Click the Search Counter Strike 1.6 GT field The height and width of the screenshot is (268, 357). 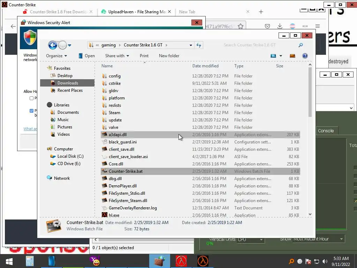click(259, 45)
